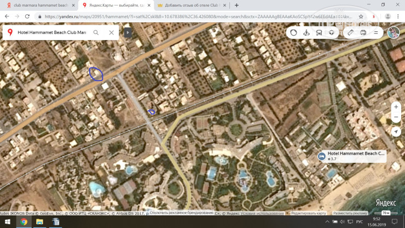The width and height of the screenshot is (405, 228).
Task: Expand the collapsed search results panel
Action: pyautogui.click(x=128, y=32)
